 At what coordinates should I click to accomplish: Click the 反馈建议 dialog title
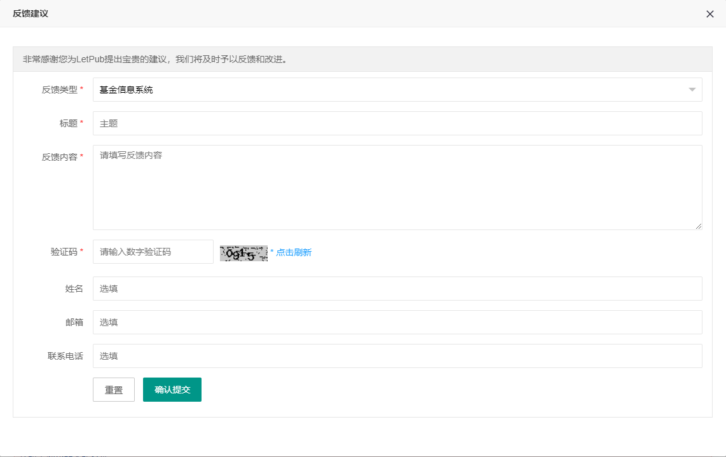click(x=31, y=13)
